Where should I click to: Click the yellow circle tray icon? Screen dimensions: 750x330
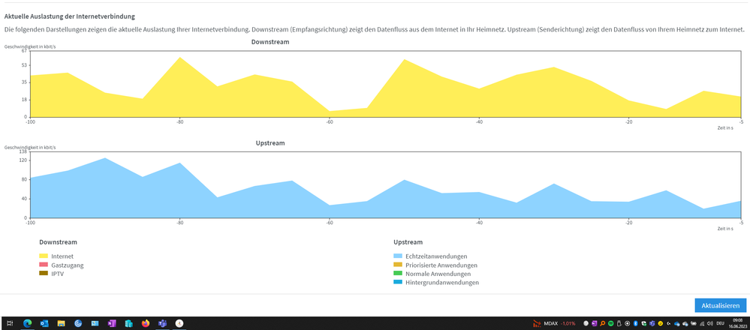coord(661,323)
